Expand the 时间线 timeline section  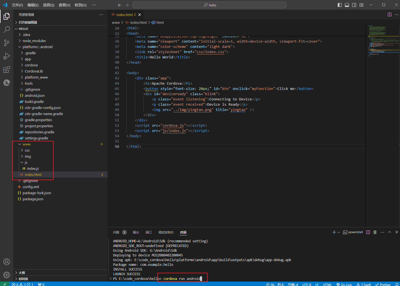click(60, 279)
